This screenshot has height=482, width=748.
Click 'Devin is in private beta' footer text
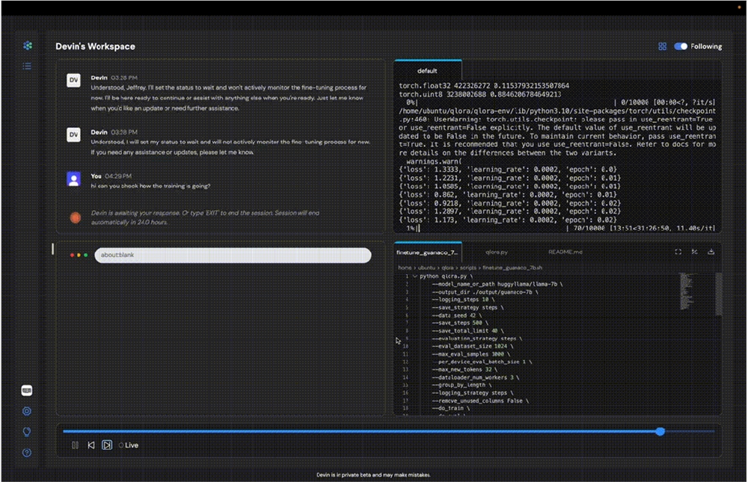tap(373, 475)
